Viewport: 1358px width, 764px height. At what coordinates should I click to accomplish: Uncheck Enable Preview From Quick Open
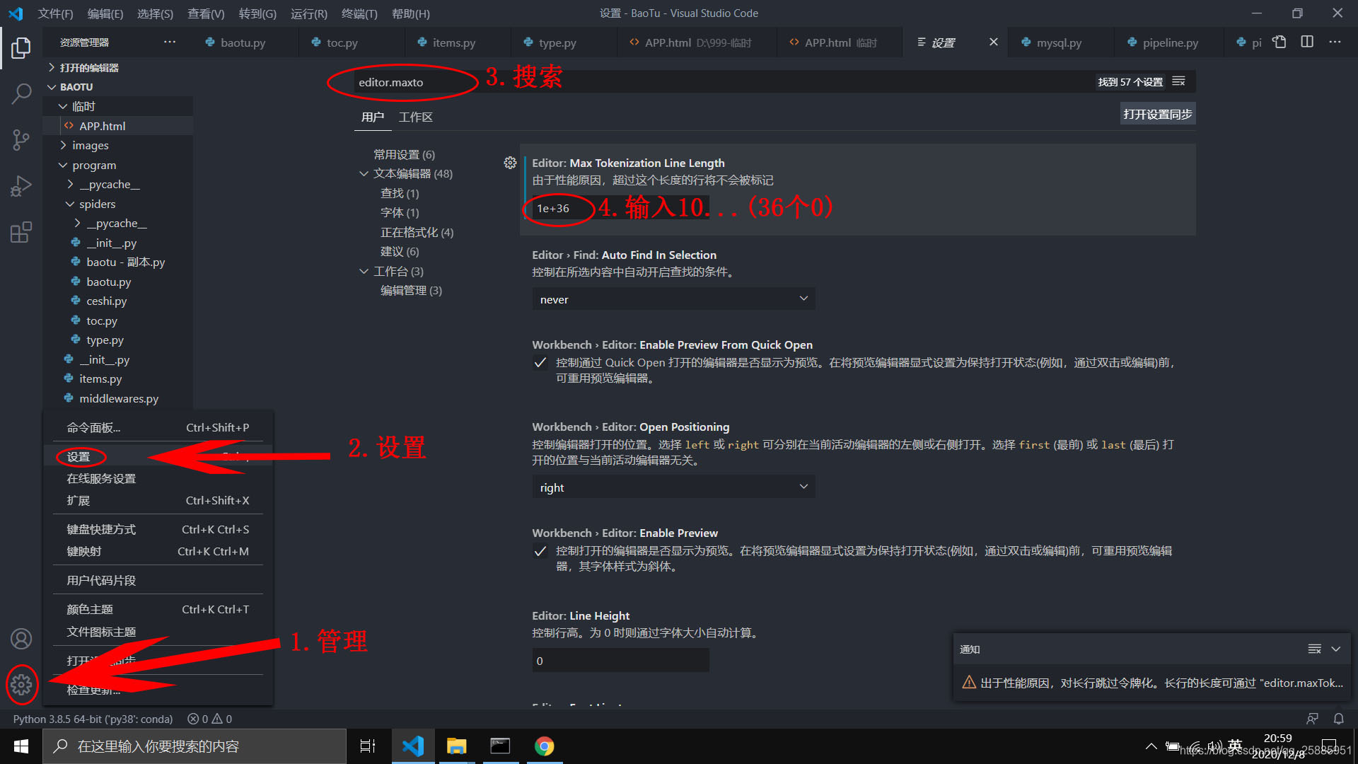pyautogui.click(x=540, y=363)
